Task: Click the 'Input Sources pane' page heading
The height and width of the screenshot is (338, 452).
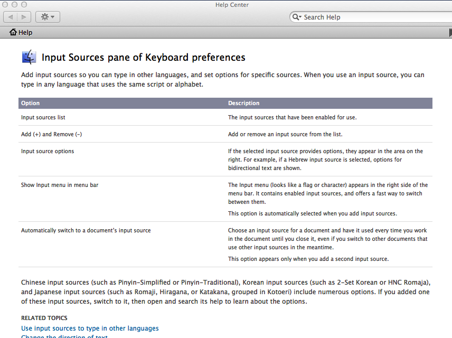Action: tap(144, 58)
